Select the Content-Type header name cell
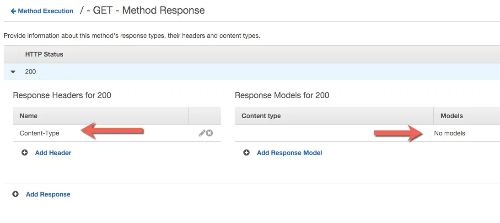Image resolution: width=500 pixels, height=223 pixels. pos(39,133)
